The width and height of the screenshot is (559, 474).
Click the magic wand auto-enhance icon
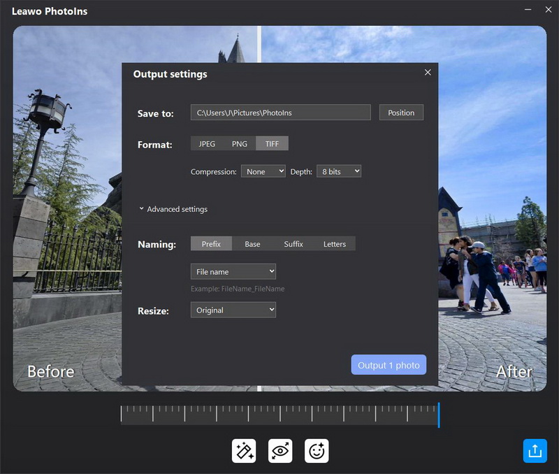pos(245,451)
